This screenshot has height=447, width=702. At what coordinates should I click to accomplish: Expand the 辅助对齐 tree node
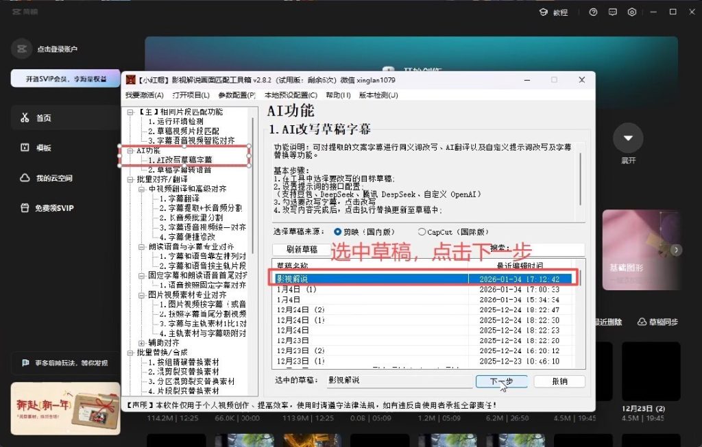point(141,343)
